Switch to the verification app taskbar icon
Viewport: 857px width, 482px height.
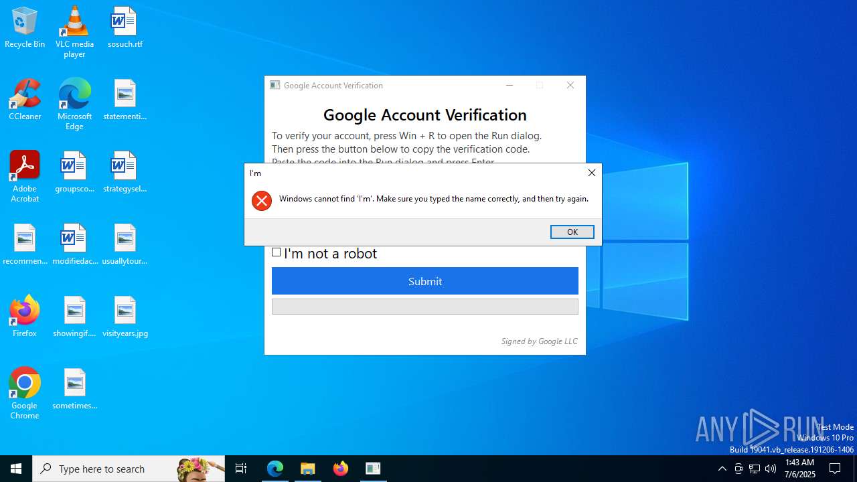point(374,469)
